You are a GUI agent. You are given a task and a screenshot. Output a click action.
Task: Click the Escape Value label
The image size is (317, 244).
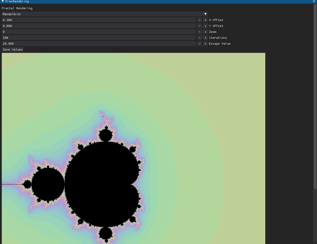click(x=220, y=44)
